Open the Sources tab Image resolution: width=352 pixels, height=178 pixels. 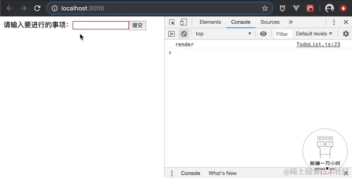pyautogui.click(x=270, y=22)
